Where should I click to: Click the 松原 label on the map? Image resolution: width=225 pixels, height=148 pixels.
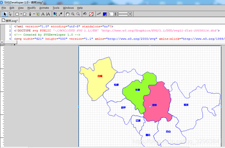(x=116, y=85)
